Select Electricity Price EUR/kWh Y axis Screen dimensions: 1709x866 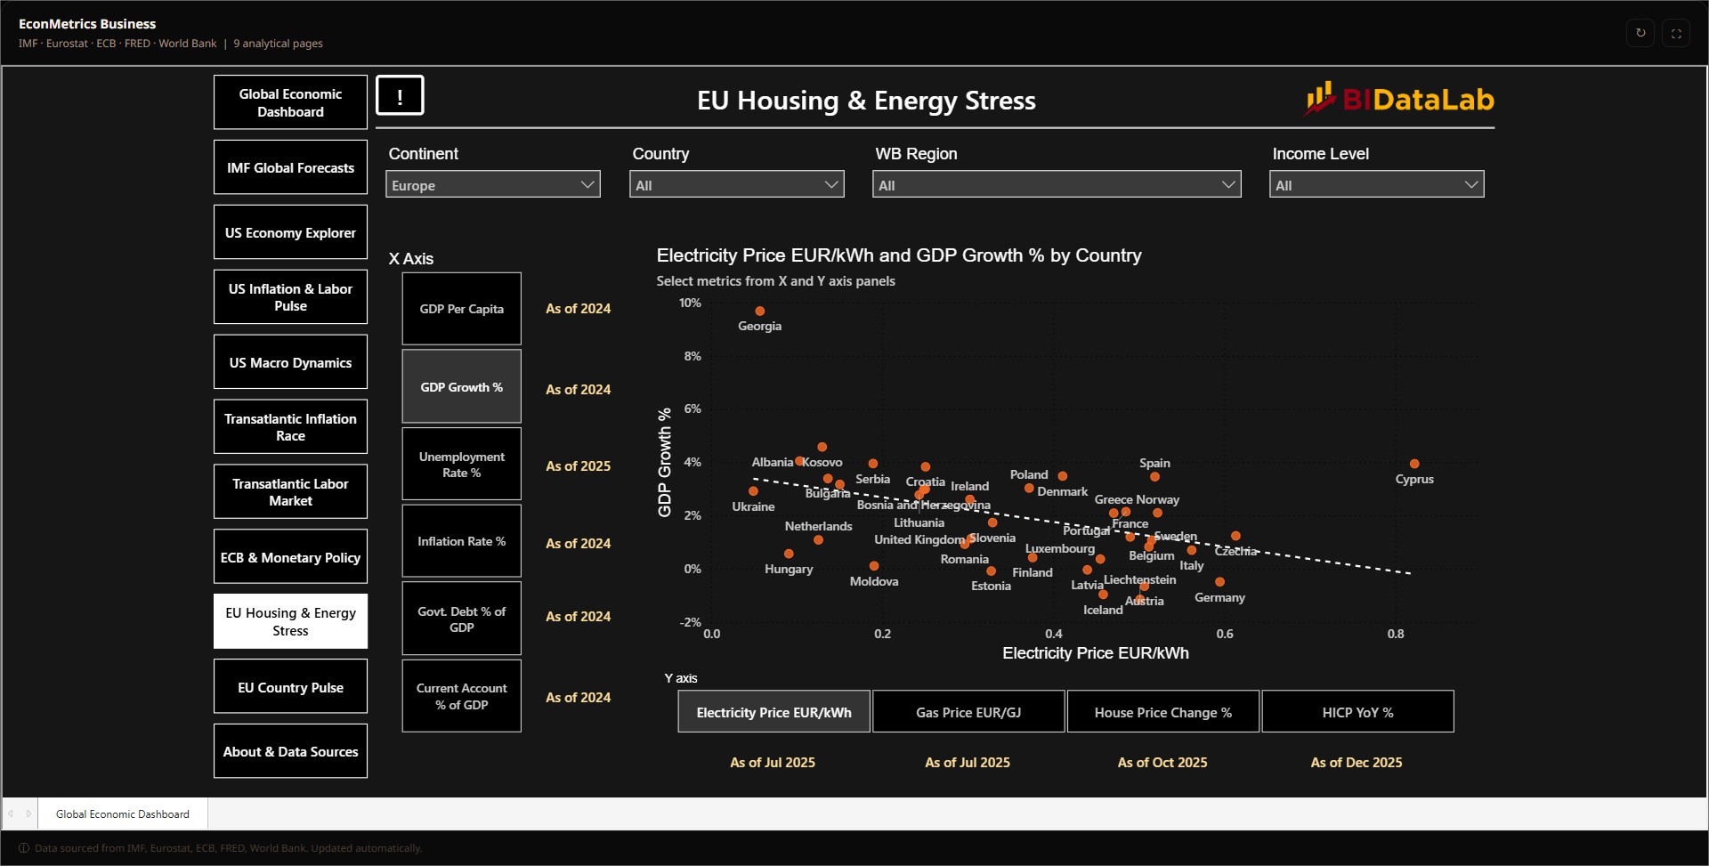pos(774,712)
